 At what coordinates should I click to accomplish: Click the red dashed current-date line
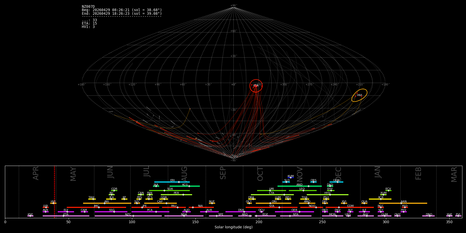pyautogui.click(x=54, y=192)
